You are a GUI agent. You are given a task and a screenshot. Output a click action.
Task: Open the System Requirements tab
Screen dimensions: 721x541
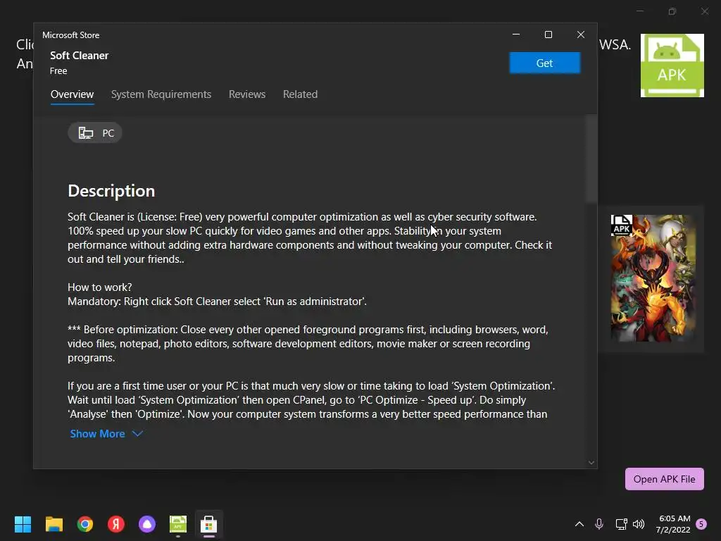coord(161,94)
